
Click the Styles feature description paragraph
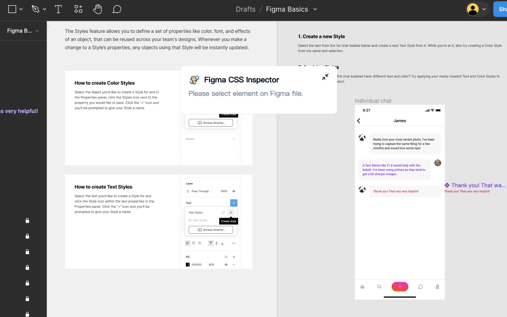tap(158, 39)
